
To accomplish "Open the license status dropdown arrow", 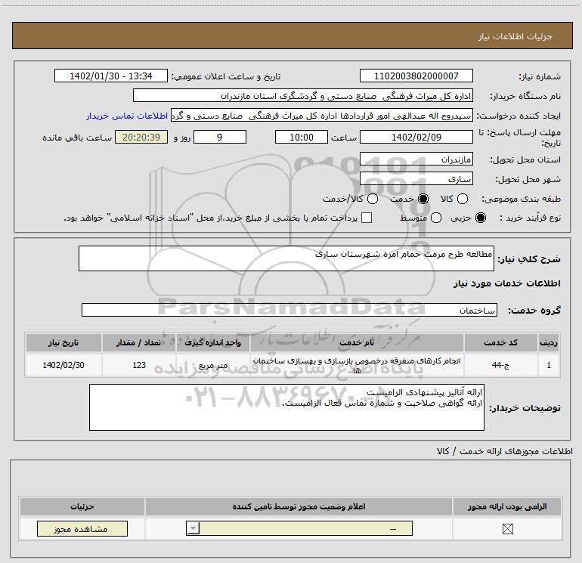I will [x=193, y=528].
